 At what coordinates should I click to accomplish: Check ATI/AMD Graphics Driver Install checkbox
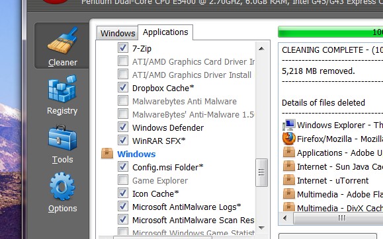point(123,74)
